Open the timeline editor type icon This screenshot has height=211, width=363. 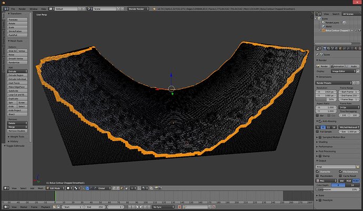6,207
